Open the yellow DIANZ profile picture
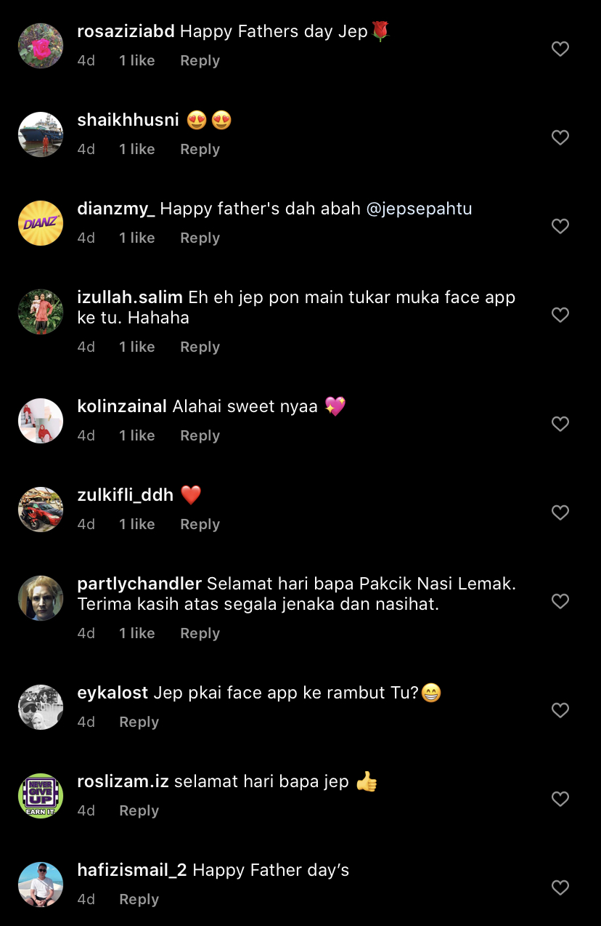This screenshot has width=601, height=926. pos(41,223)
